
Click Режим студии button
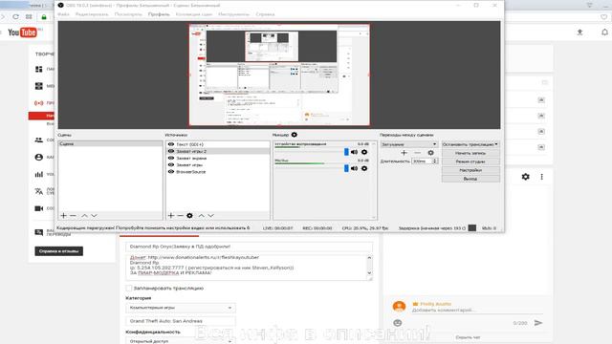click(x=470, y=161)
